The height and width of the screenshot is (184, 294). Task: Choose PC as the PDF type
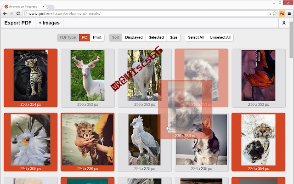(84, 37)
